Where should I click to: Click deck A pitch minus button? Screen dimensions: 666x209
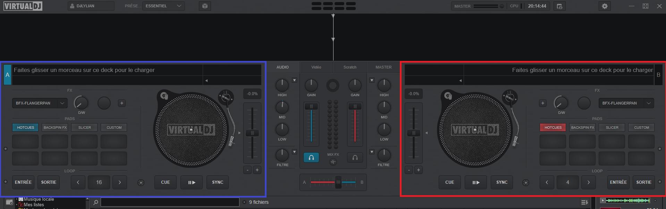(x=247, y=170)
